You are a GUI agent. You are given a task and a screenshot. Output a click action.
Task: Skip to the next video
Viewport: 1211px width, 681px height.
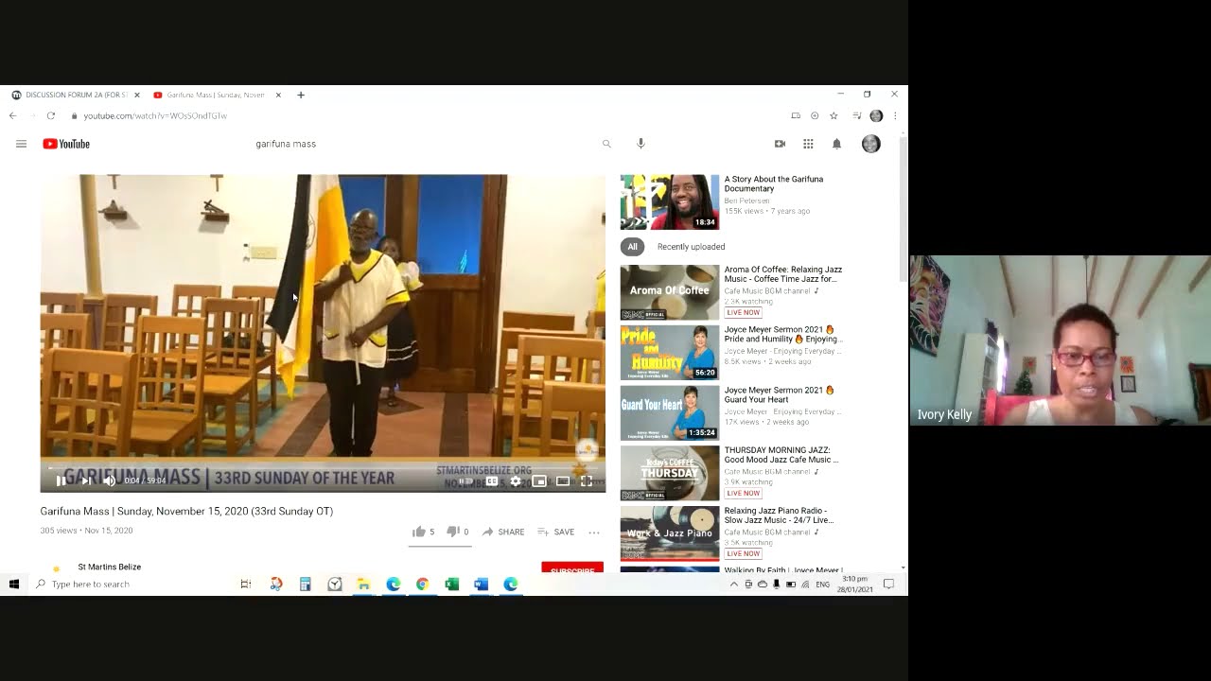click(86, 480)
